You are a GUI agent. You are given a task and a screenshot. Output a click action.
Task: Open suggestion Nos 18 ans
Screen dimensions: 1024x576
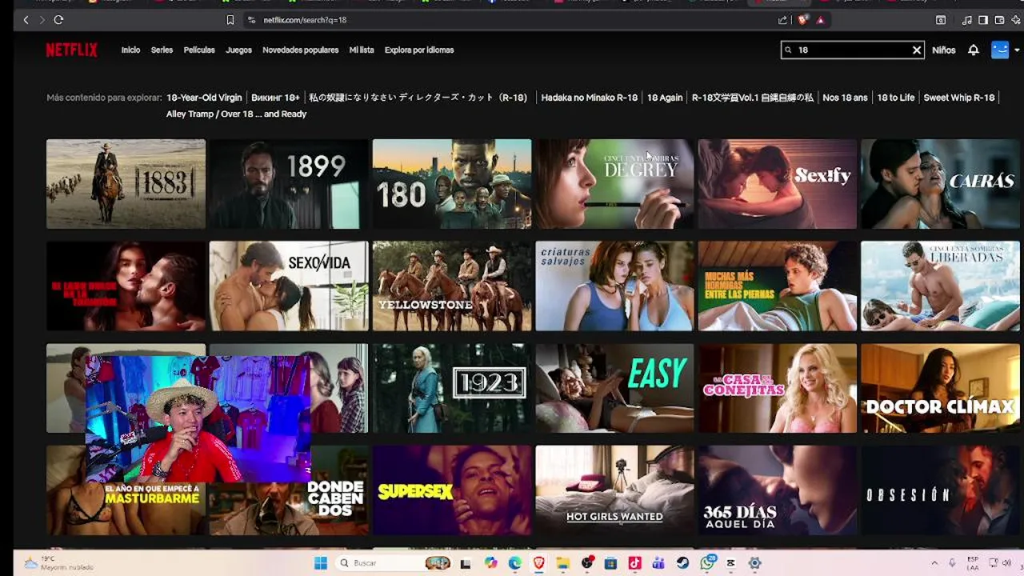tap(845, 98)
